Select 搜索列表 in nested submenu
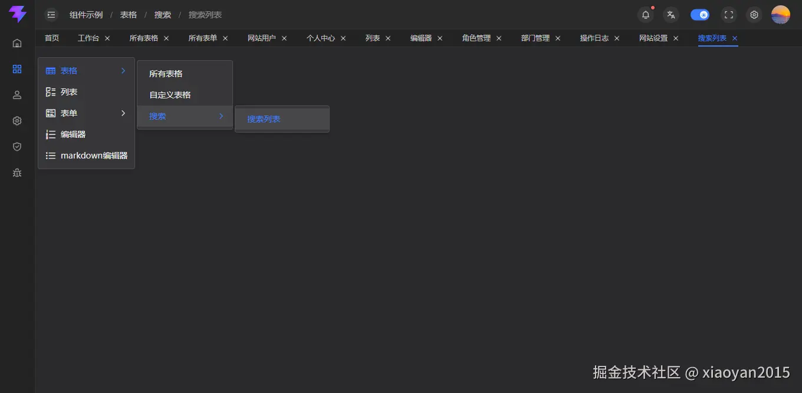The width and height of the screenshot is (802, 393). [x=282, y=119]
